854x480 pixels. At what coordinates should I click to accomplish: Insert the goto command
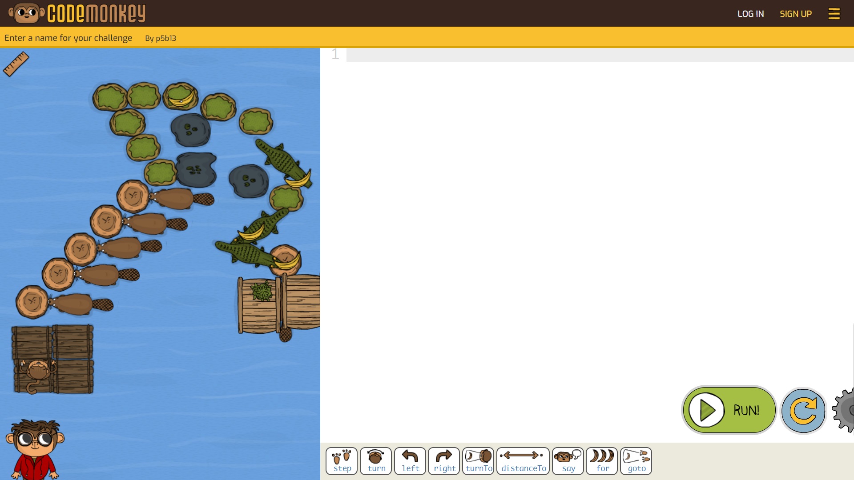click(636, 461)
